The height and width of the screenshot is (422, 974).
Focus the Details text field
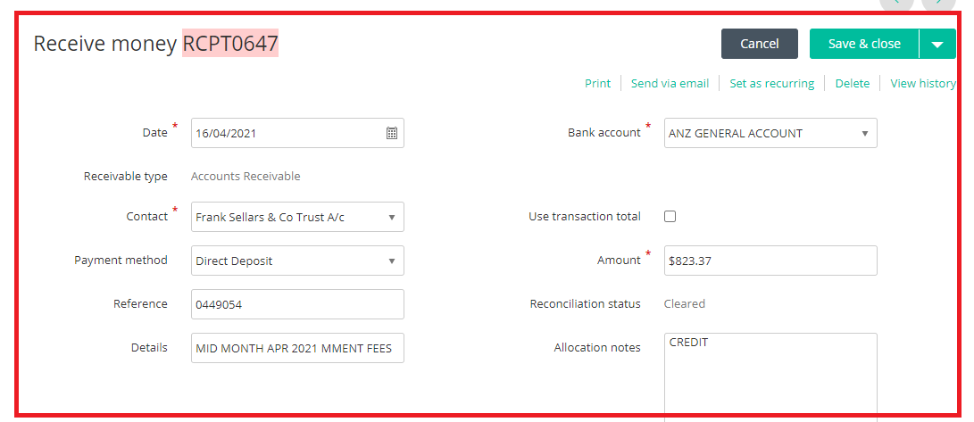pos(297,348)
